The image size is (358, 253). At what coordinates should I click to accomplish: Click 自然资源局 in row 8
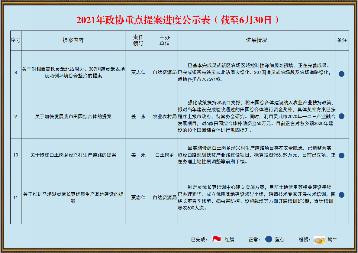[165, 72]
